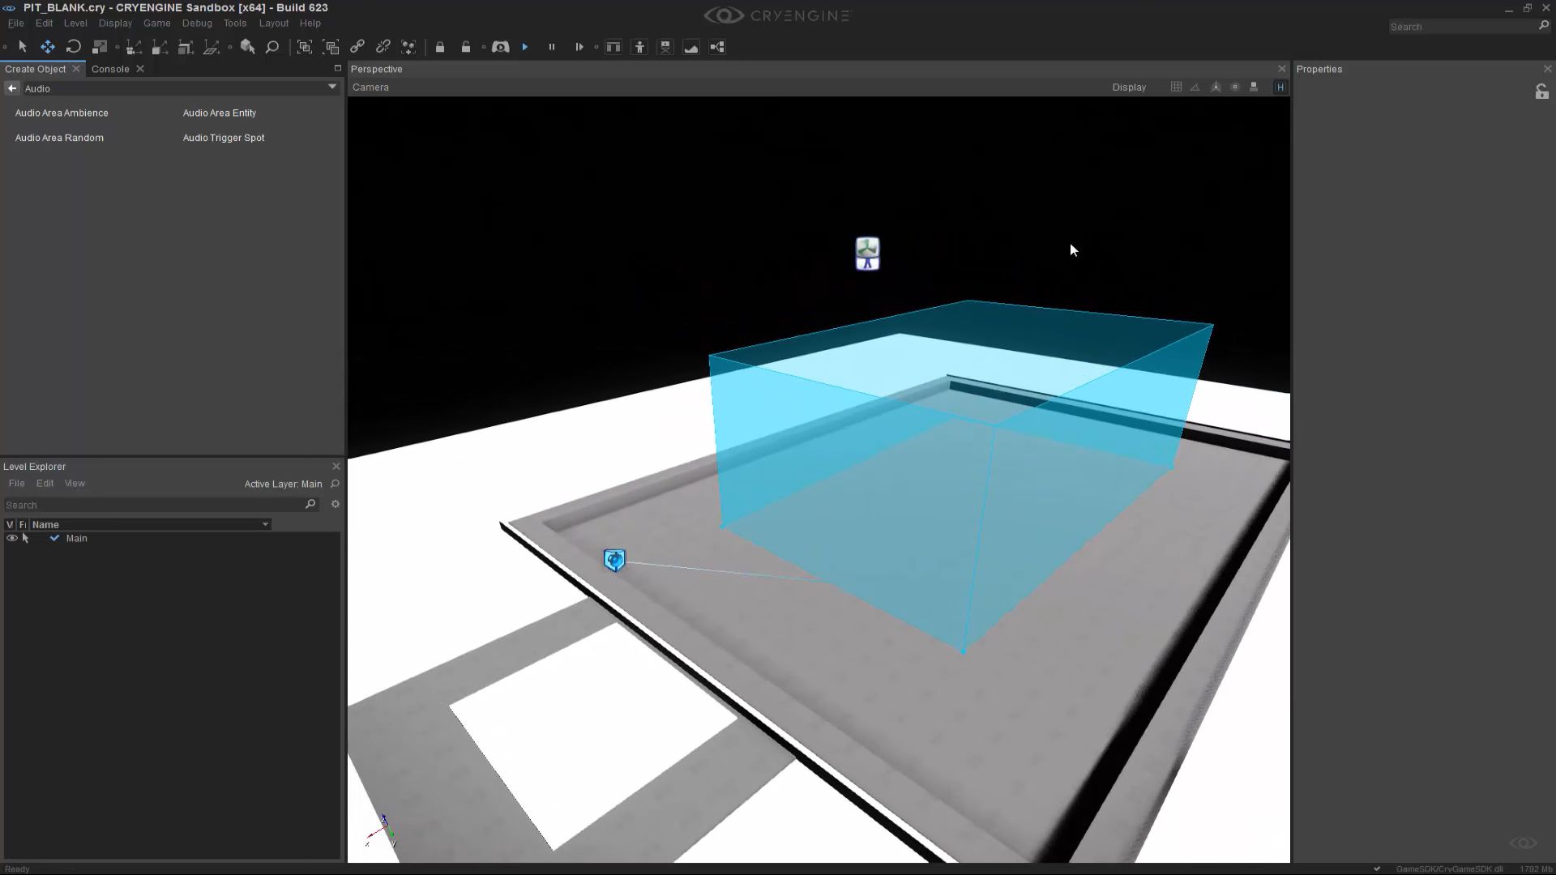Open the Link objects tool
Viewport: 1556px width, 875px height.
click(x=357, y=47)
